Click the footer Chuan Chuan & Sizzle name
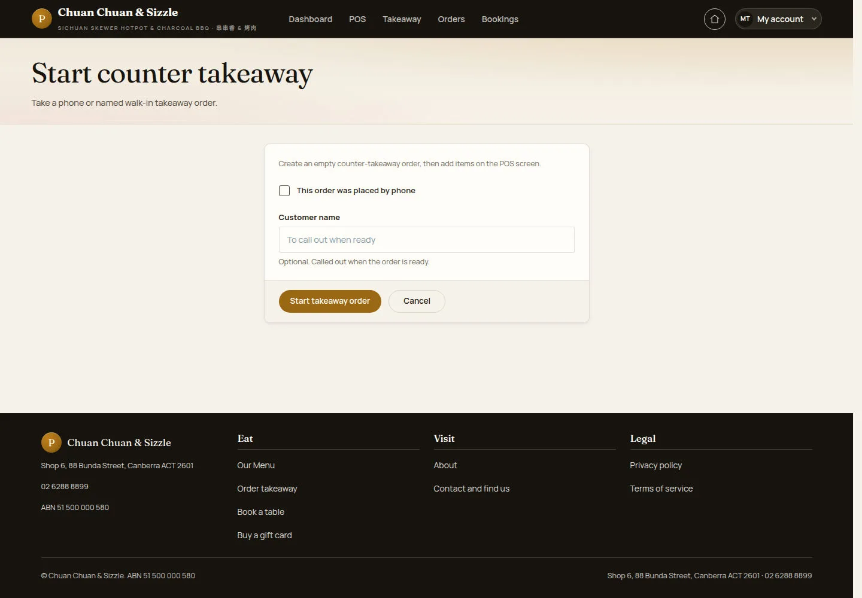Screen dimensions: 862x598 point(119,443)
